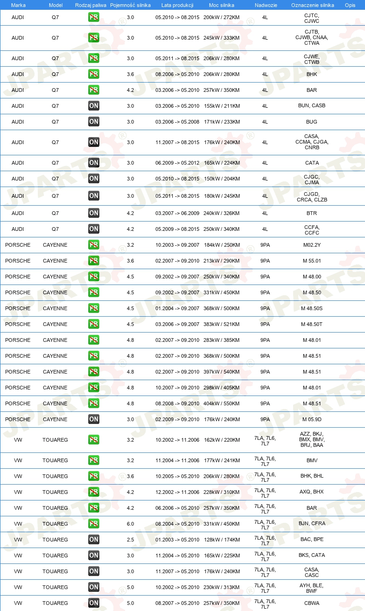The image size is (365, 611).
Task: Click the petrol icon in the CJWE, CTWB row
Action: coord(94,58)
